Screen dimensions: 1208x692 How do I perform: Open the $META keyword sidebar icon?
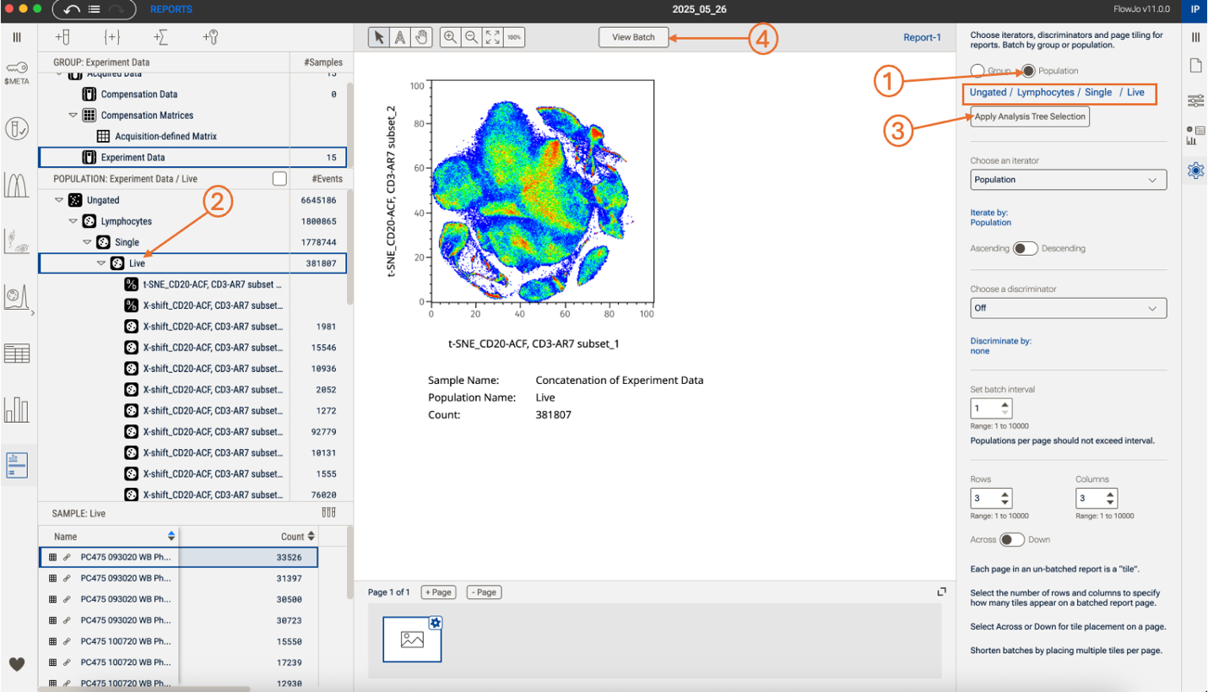(17, 73)
